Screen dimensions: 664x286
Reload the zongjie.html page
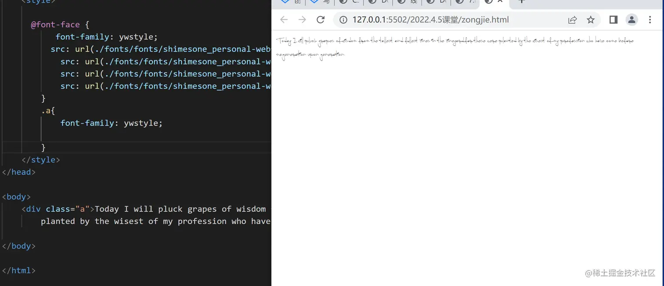[x=321, y=20]
